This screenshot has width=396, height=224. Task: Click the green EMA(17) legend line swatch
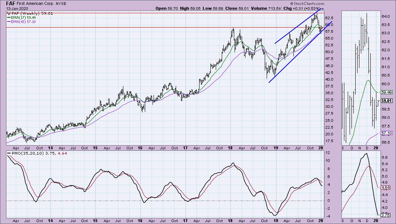point(9,18)
